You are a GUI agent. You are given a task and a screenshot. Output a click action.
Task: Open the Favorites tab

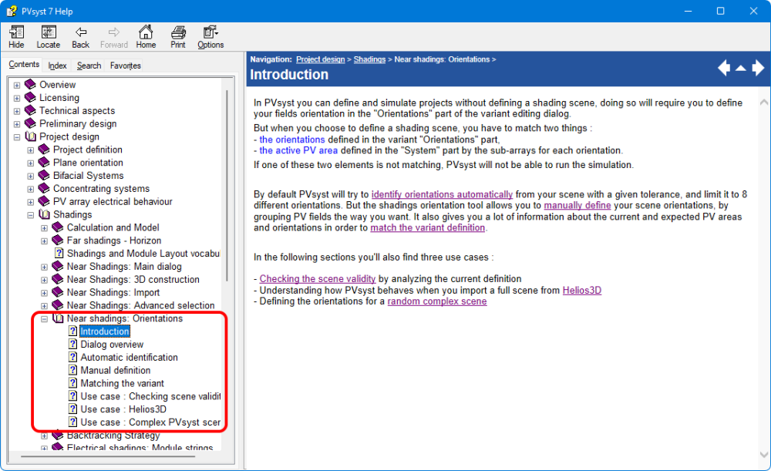coord(125,66)
